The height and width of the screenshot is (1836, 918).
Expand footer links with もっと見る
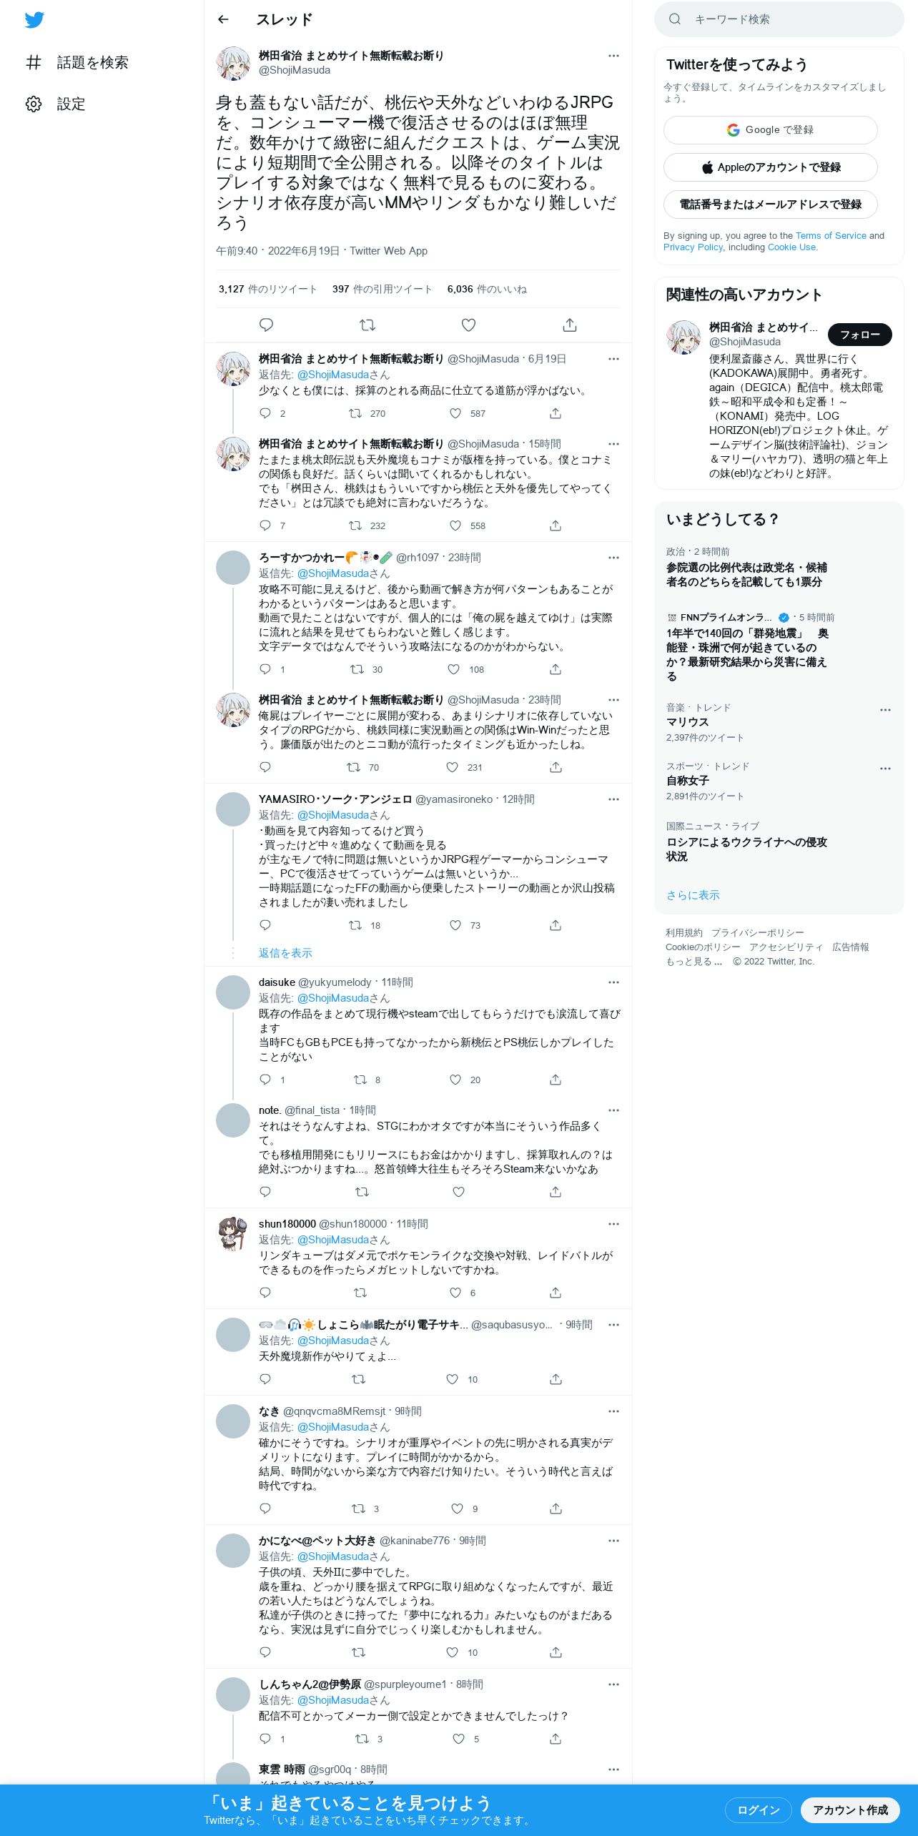coord(694,962)
